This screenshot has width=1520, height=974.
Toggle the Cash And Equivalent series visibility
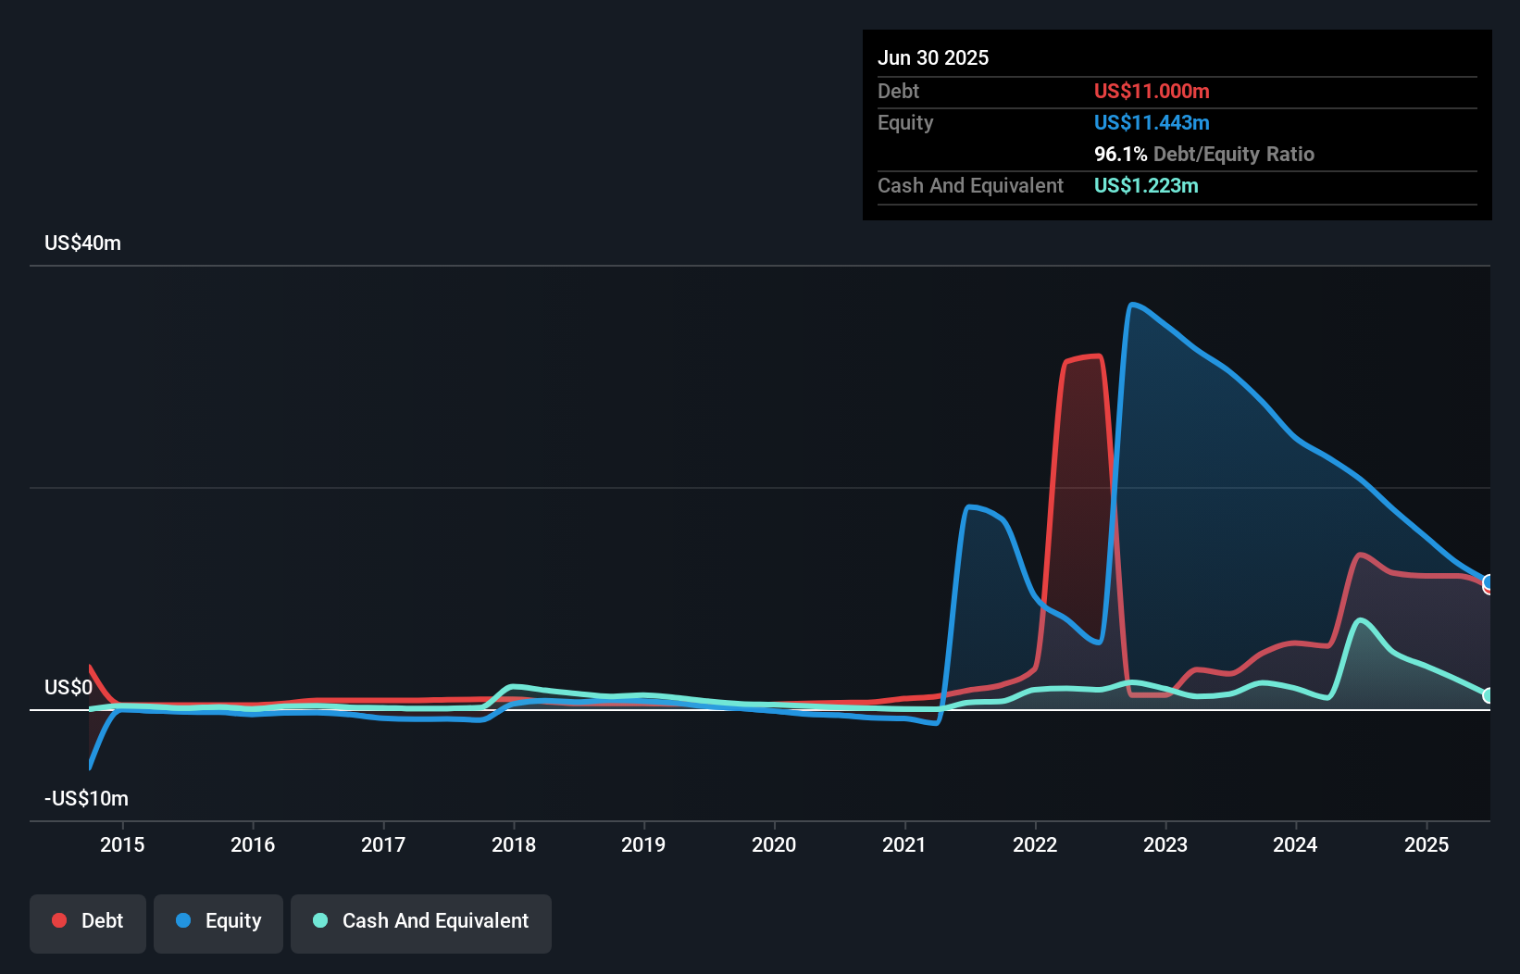point(420,922)
